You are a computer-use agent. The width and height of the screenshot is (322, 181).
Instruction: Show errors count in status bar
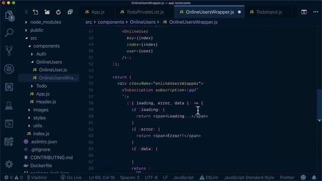(9, 177)
